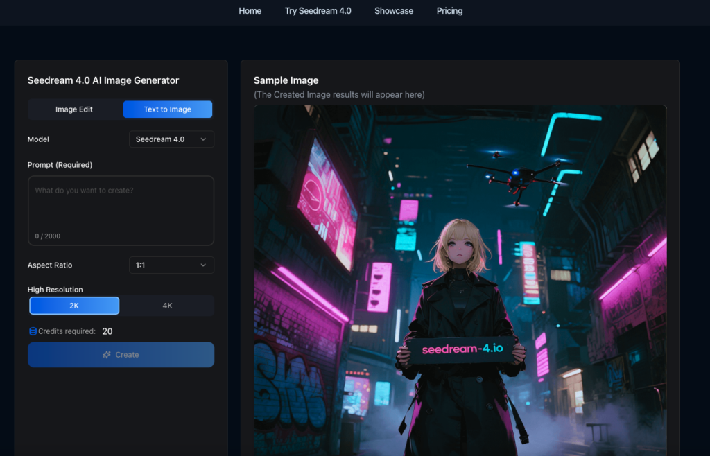Image resolution: width=710 pixels, height=456 pixels.
Task: Open the Seedream 4.0 Model dropdown
Action: point(171,139)
